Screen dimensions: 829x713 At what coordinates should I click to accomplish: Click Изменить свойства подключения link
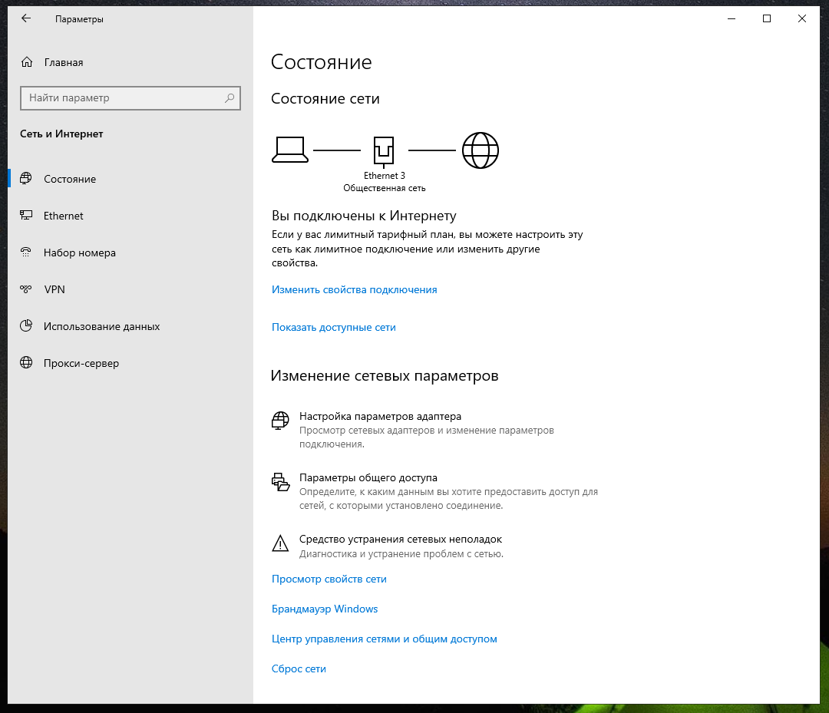(354, 289)
